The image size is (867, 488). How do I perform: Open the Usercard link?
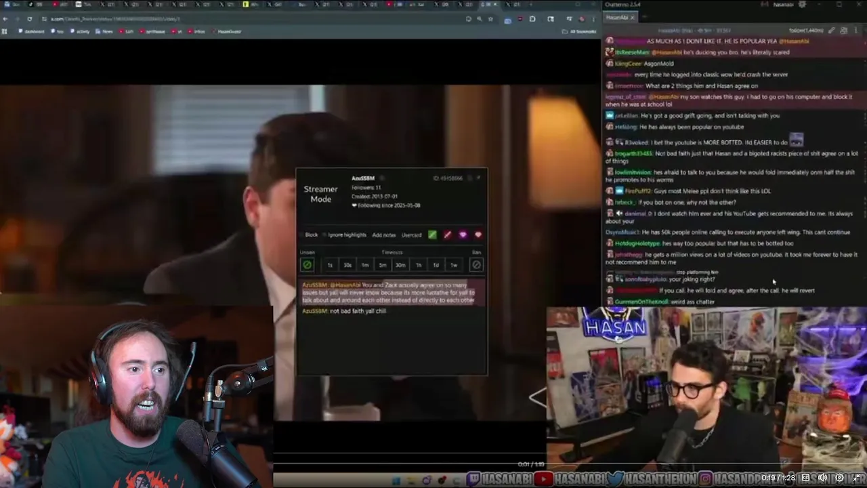coord(411,235)
